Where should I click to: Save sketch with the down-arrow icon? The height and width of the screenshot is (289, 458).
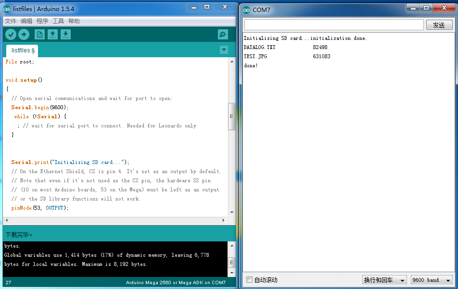click(x=66, y=35)
